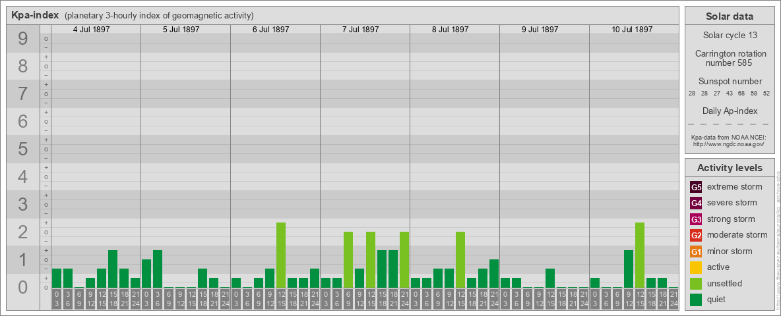Screen dimensions: 781x316
Task: Click the extreme storm legend label
Action: pyautogui.click(x=735, y=187)
